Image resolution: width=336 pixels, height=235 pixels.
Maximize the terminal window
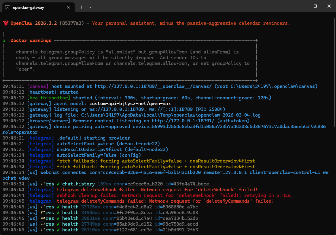pyautogui.click(x=315, y=6)
